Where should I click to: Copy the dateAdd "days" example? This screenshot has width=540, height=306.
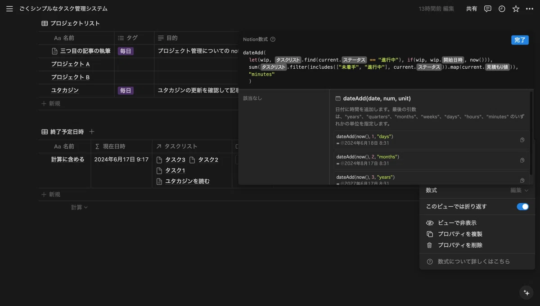tap(522, 140)
